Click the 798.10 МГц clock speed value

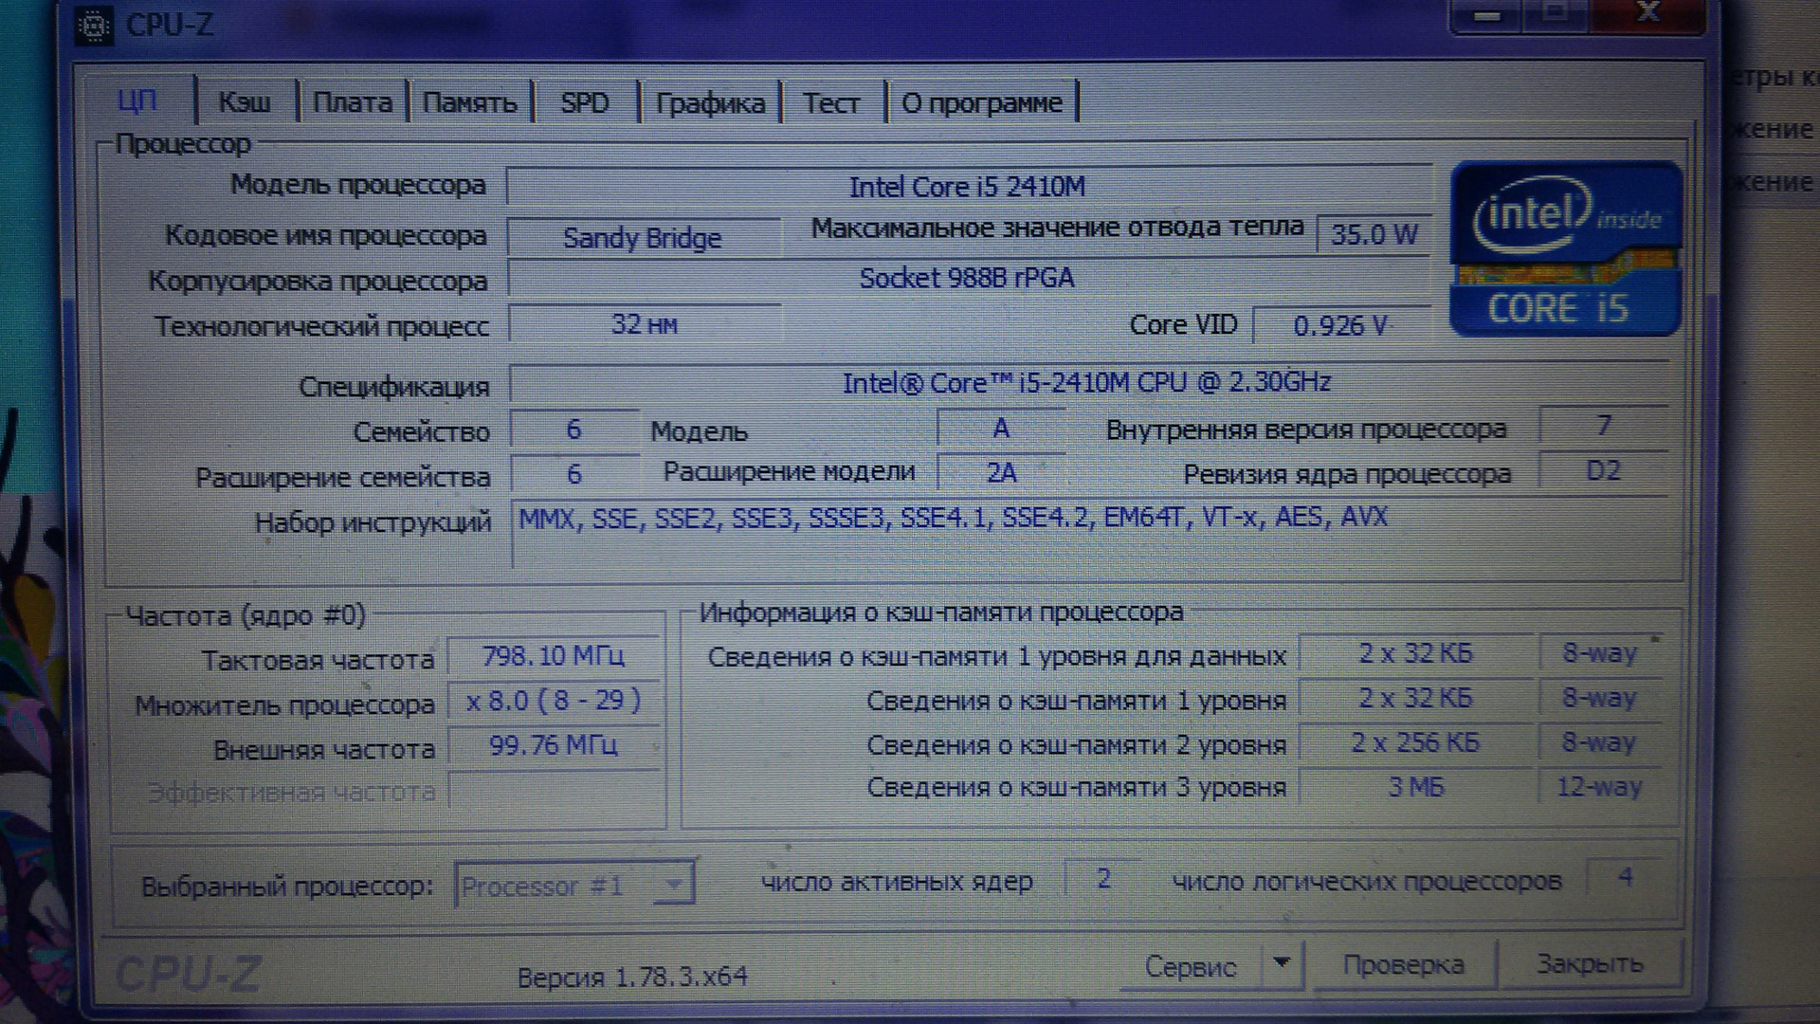[x=553, y=655]
